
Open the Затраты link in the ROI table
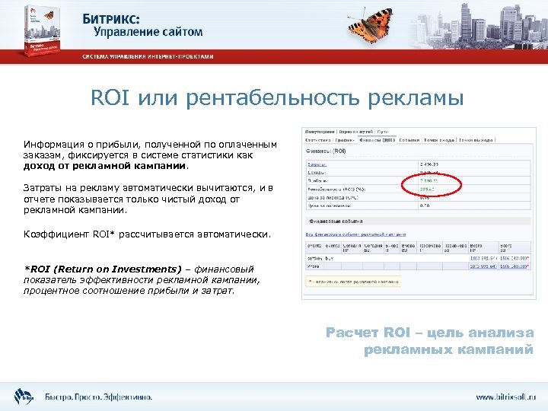pos(317,164)
